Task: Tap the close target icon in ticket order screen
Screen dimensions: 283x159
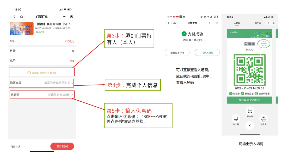Action: [x=72, y=17]
